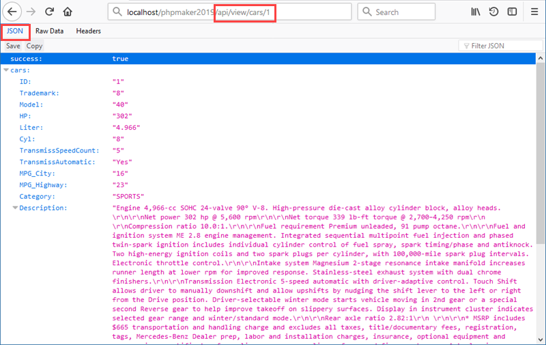Click the value "4.966"
This screenshot has width=546, height=345.
126,128
